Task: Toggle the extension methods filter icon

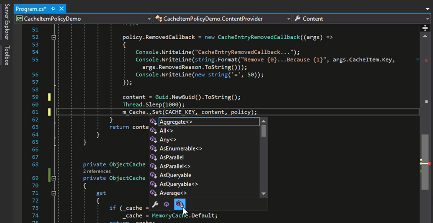Action: 179,204
